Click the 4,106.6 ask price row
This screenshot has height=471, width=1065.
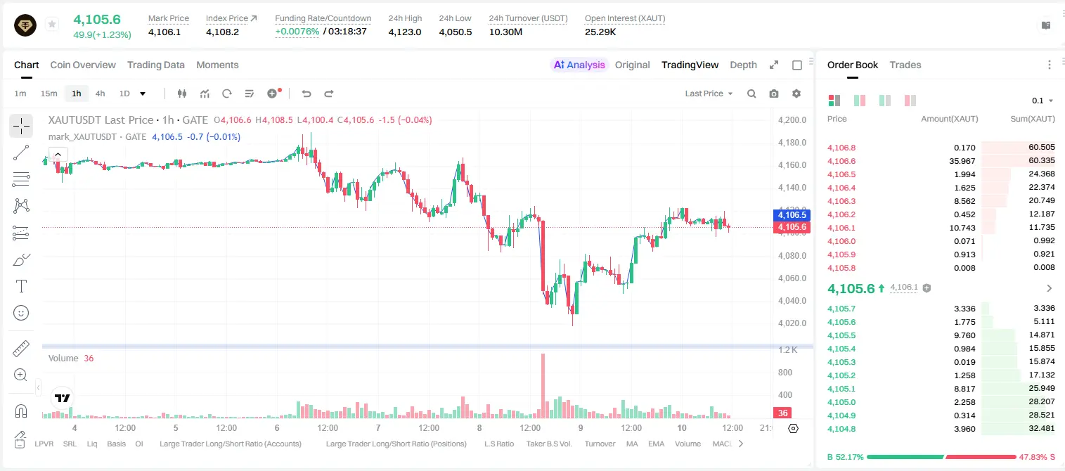pos(941,161)
